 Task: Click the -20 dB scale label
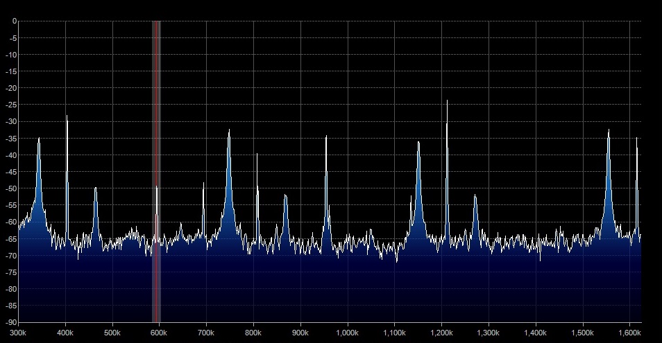[x=11, y=88]
